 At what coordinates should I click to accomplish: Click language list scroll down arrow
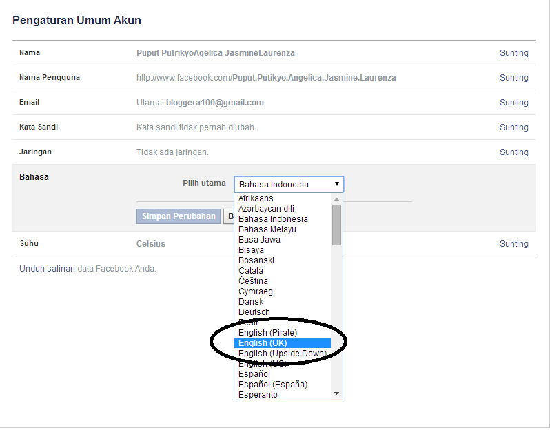(x=337, y=393)
